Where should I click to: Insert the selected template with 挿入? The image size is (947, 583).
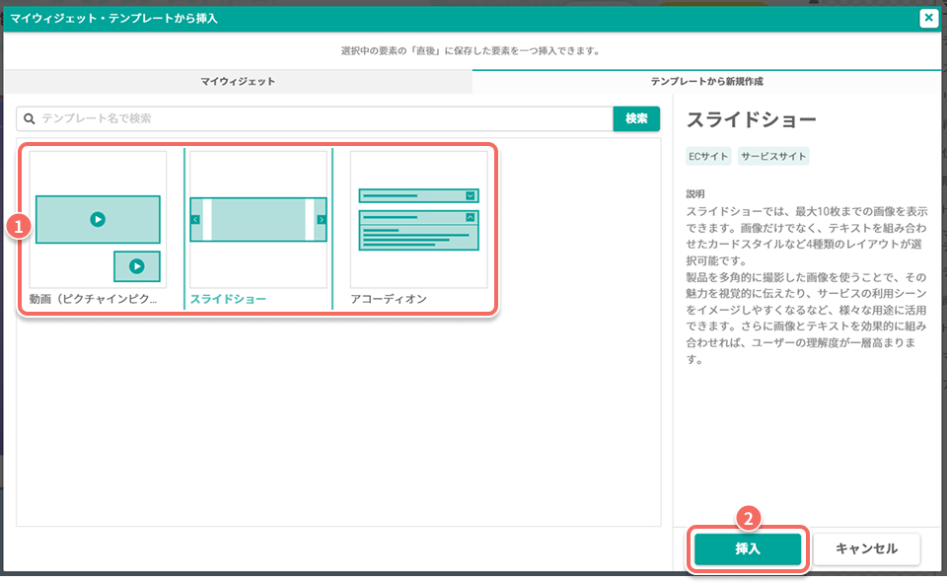pos(748,548)
